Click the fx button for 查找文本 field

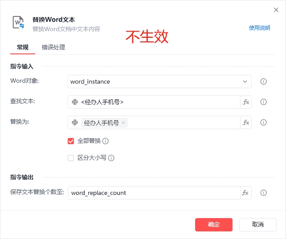coord(246,102)
